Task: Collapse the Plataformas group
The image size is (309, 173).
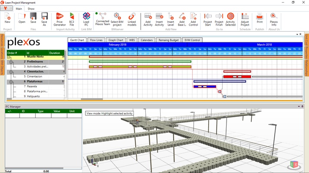Action: [x=11, y=82]
